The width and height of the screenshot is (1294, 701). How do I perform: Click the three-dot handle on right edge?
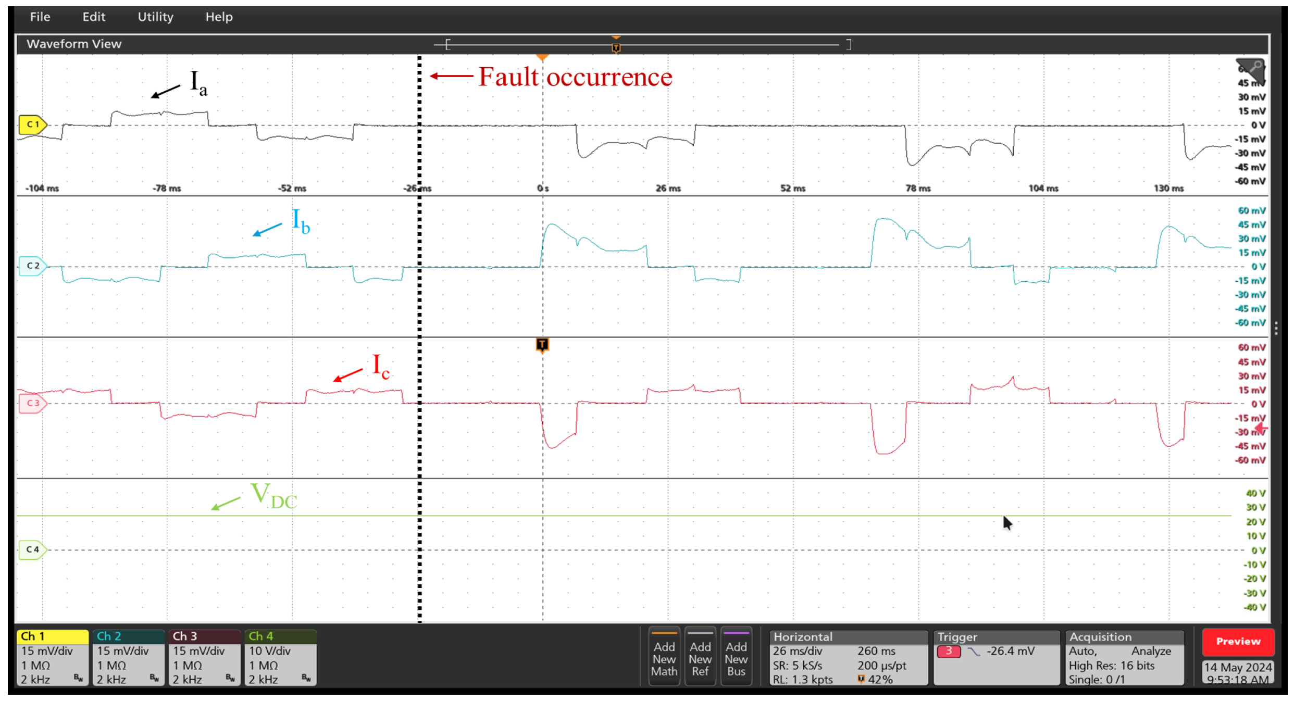[x=1276, y=328]
